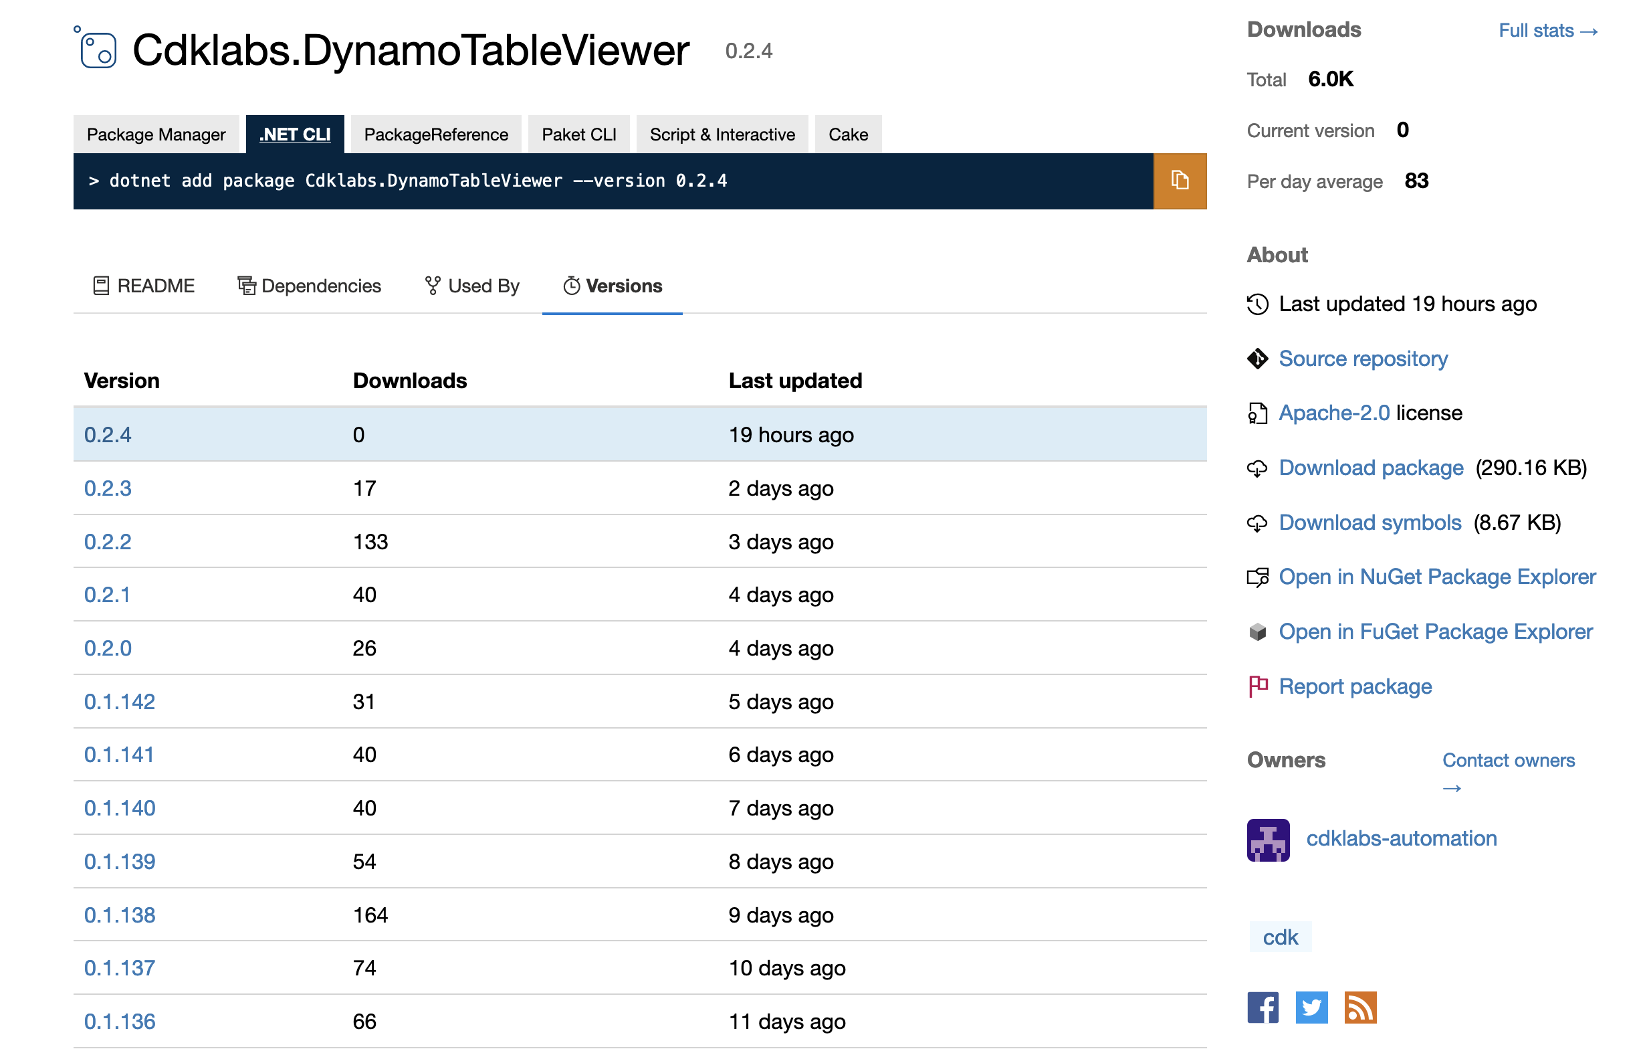Open Full stats link
This screenshot has height=1049, width=1641.
click(x=1548, y=31)
